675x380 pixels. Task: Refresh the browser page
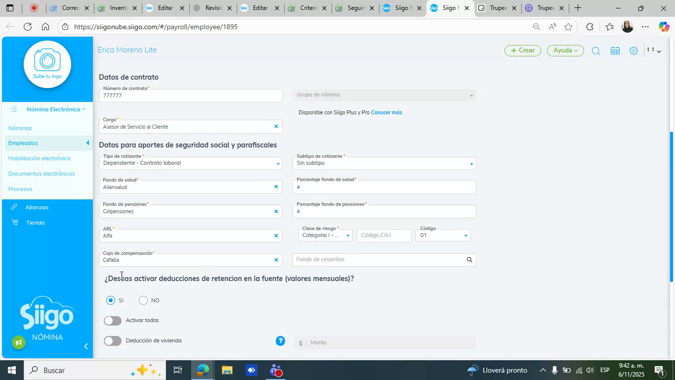pyautogui.click(x=28, y=27)
